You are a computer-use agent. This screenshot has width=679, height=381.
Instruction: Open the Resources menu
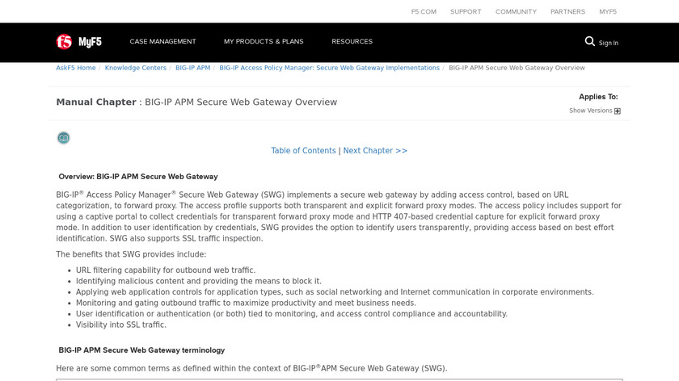(352, 42)
